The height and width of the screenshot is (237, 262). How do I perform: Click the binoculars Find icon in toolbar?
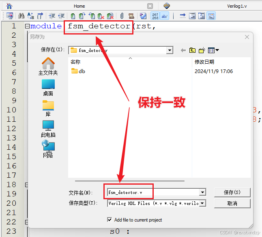click(21, 16)
